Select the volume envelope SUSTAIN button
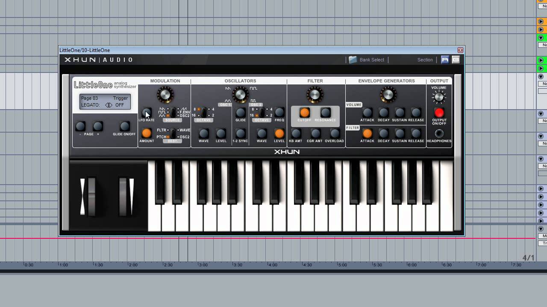This screenshot has width=547, height=307. (x=400, y=113)
